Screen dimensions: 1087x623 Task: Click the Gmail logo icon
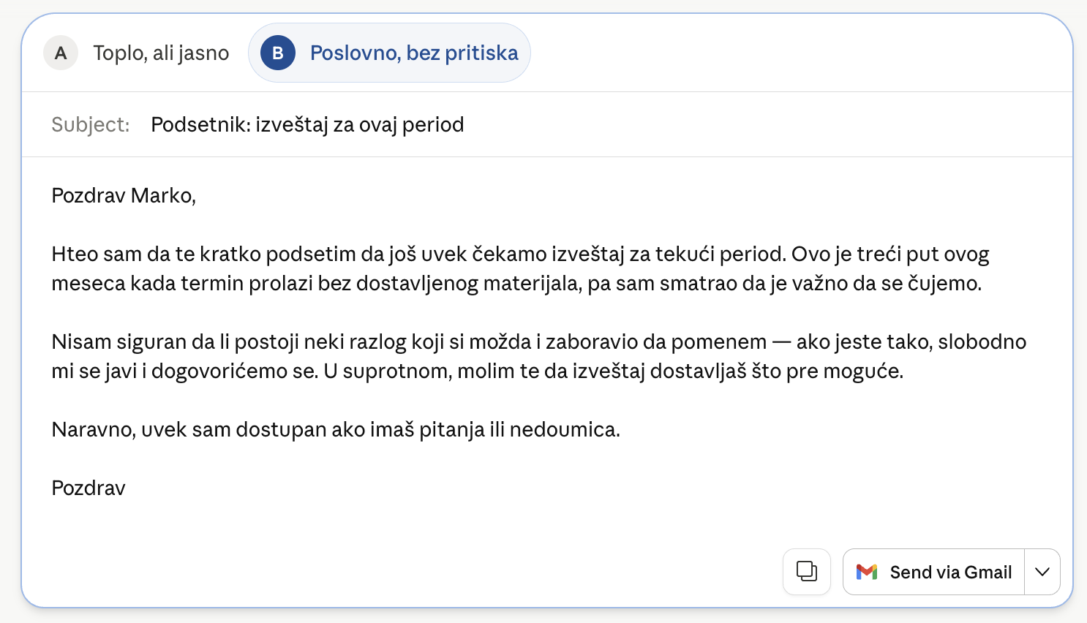click(x=868, y=572)
